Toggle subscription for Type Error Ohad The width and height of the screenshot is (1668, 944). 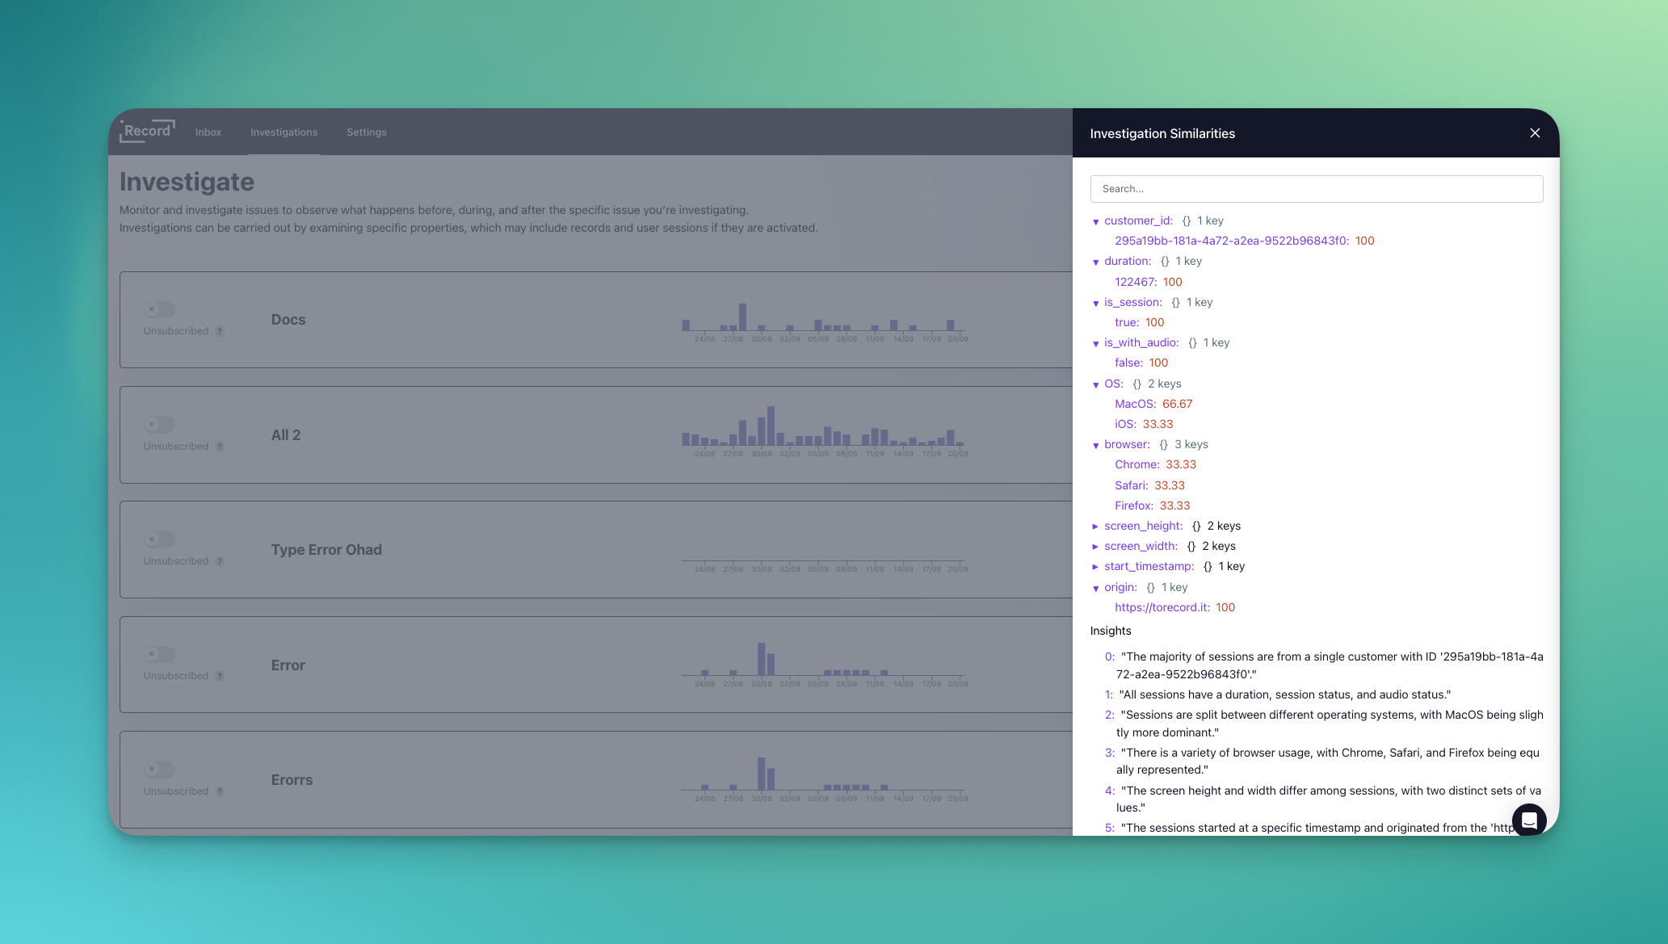159,539
